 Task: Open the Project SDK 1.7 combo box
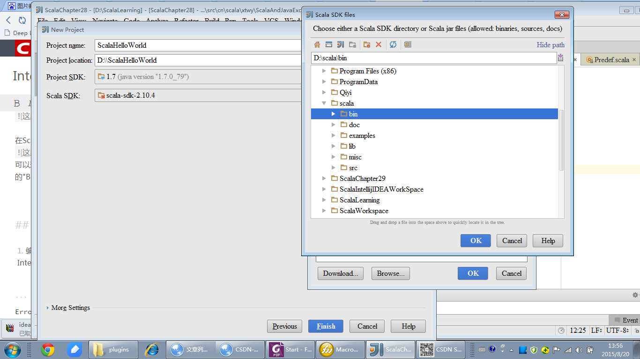pyautogui.click(x=198, y=77)
